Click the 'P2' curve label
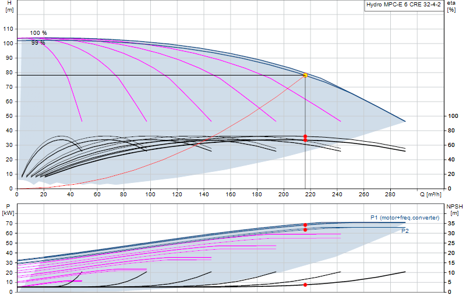 coord(405,231)
